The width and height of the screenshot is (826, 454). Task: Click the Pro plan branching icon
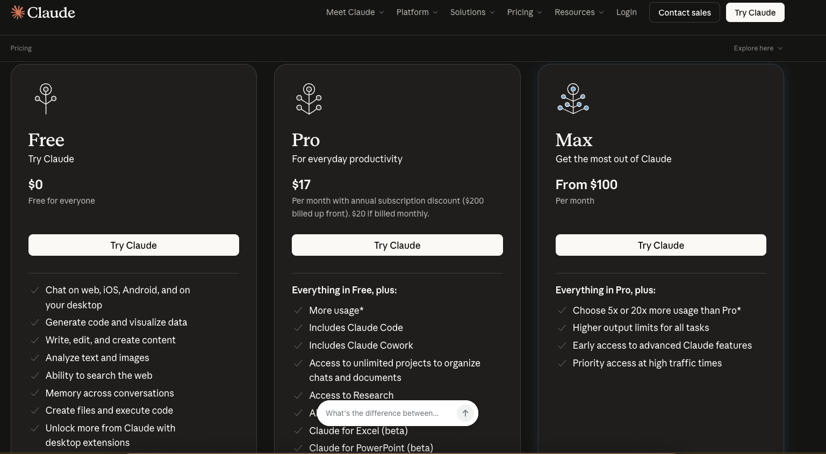pyautogui.click(x=309, y=98)
